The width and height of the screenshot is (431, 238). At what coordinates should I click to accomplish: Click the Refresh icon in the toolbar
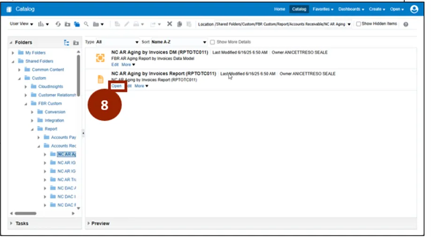pyautogui.click(x=58, y=24)
